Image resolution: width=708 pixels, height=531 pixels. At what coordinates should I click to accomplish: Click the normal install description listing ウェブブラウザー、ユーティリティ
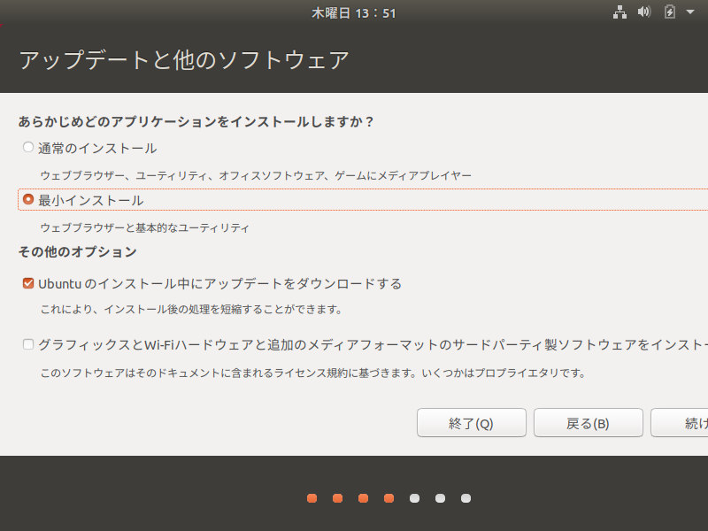click(256, 175)
